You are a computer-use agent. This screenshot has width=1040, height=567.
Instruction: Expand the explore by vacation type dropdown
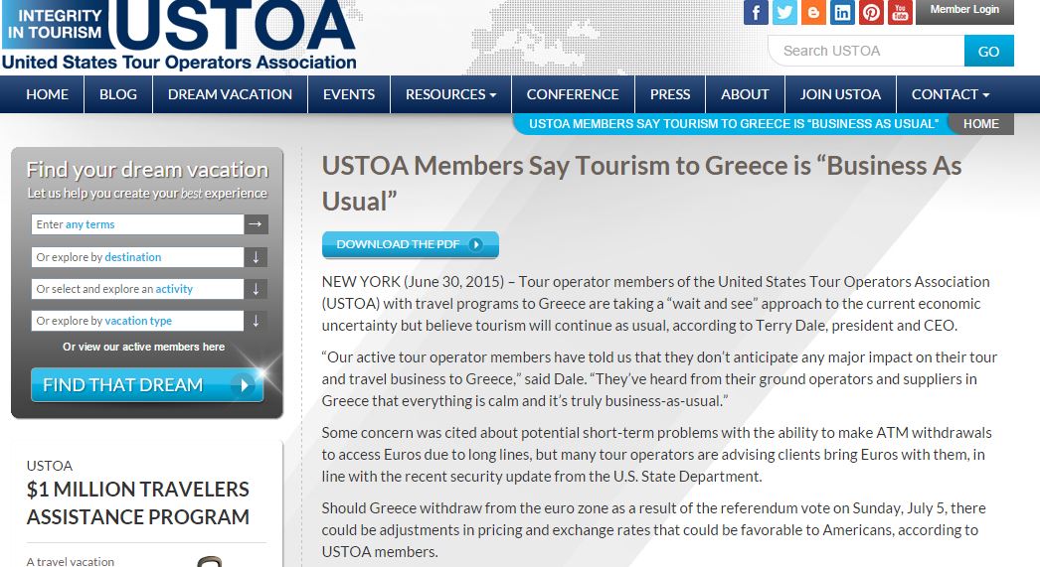(256, 321)
